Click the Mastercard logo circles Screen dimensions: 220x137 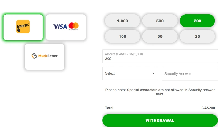[74, 26]
